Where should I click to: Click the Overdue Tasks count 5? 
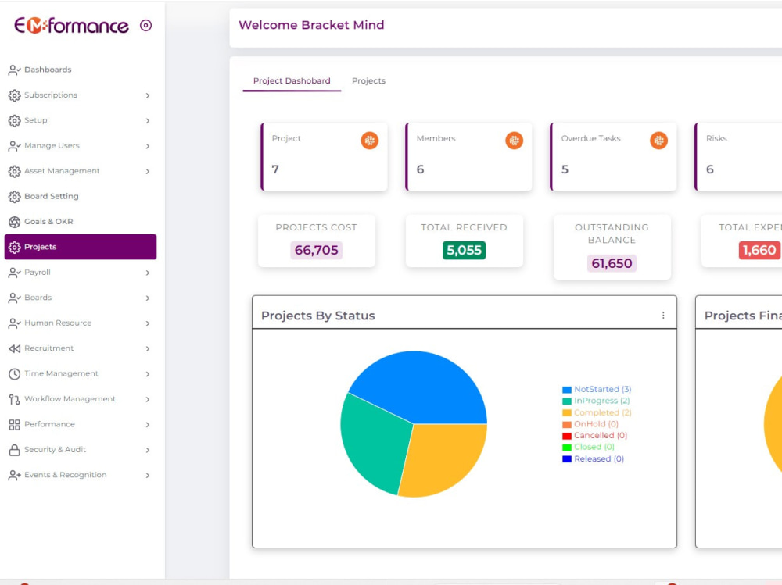(x=565, y=169)
